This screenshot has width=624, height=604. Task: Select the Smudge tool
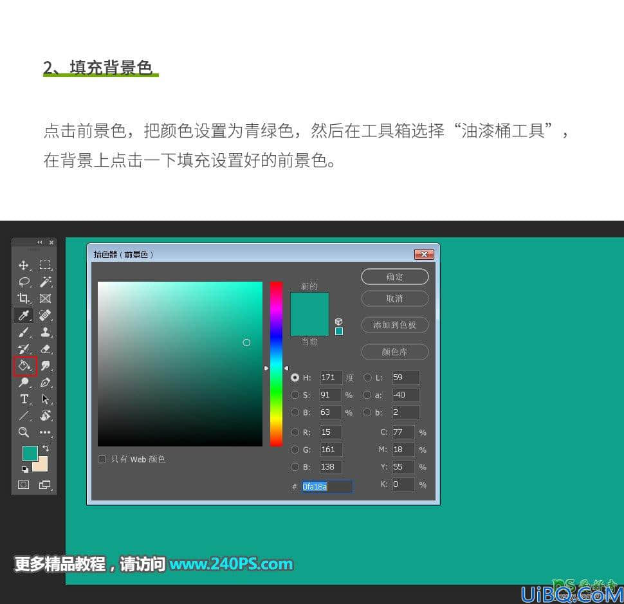[45, 365]
